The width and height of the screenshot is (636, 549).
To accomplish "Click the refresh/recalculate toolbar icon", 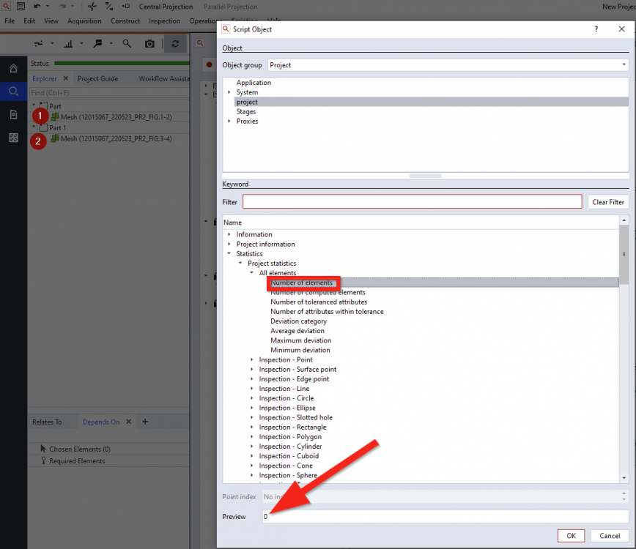I will click(174, 44).
